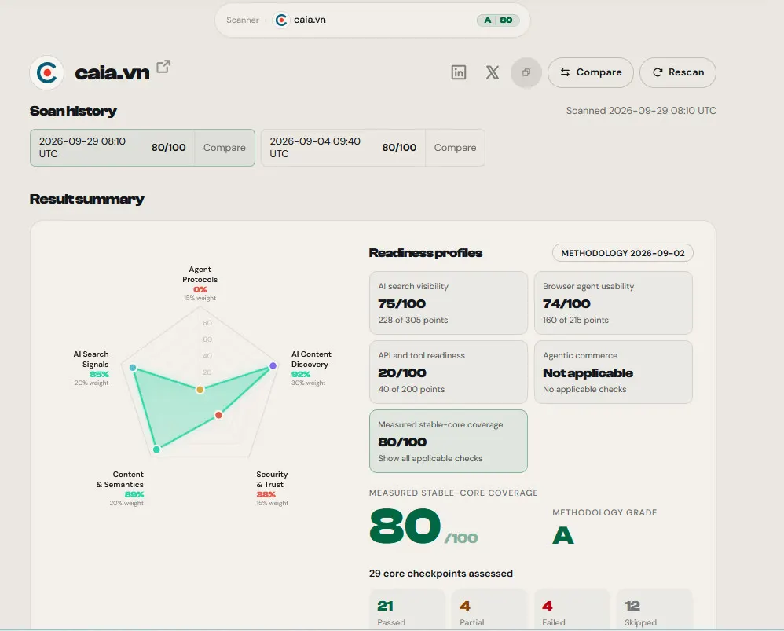Click the caia.vn favicon in the breadcrumb bar
Screen dimensions: 784x631
click(x=281, y=20)
